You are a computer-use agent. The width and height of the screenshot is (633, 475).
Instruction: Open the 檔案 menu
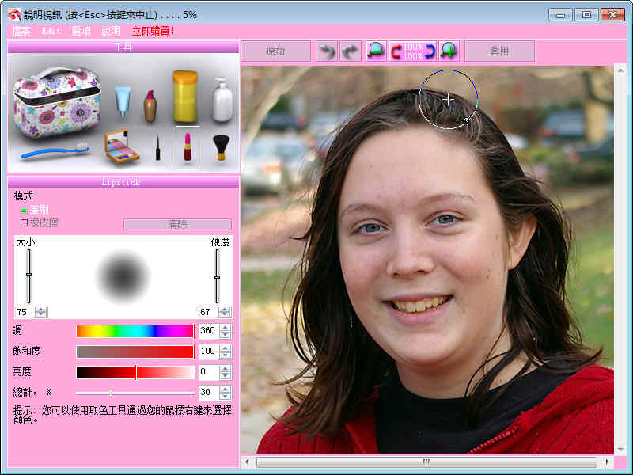21,31
